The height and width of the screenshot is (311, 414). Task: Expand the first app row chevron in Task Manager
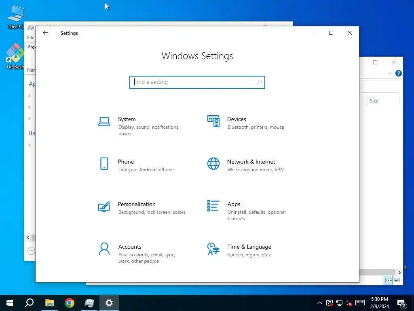(30, 96)
